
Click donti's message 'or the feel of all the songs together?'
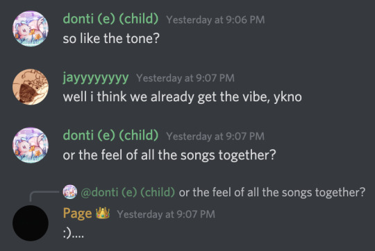tap(169, 155)
